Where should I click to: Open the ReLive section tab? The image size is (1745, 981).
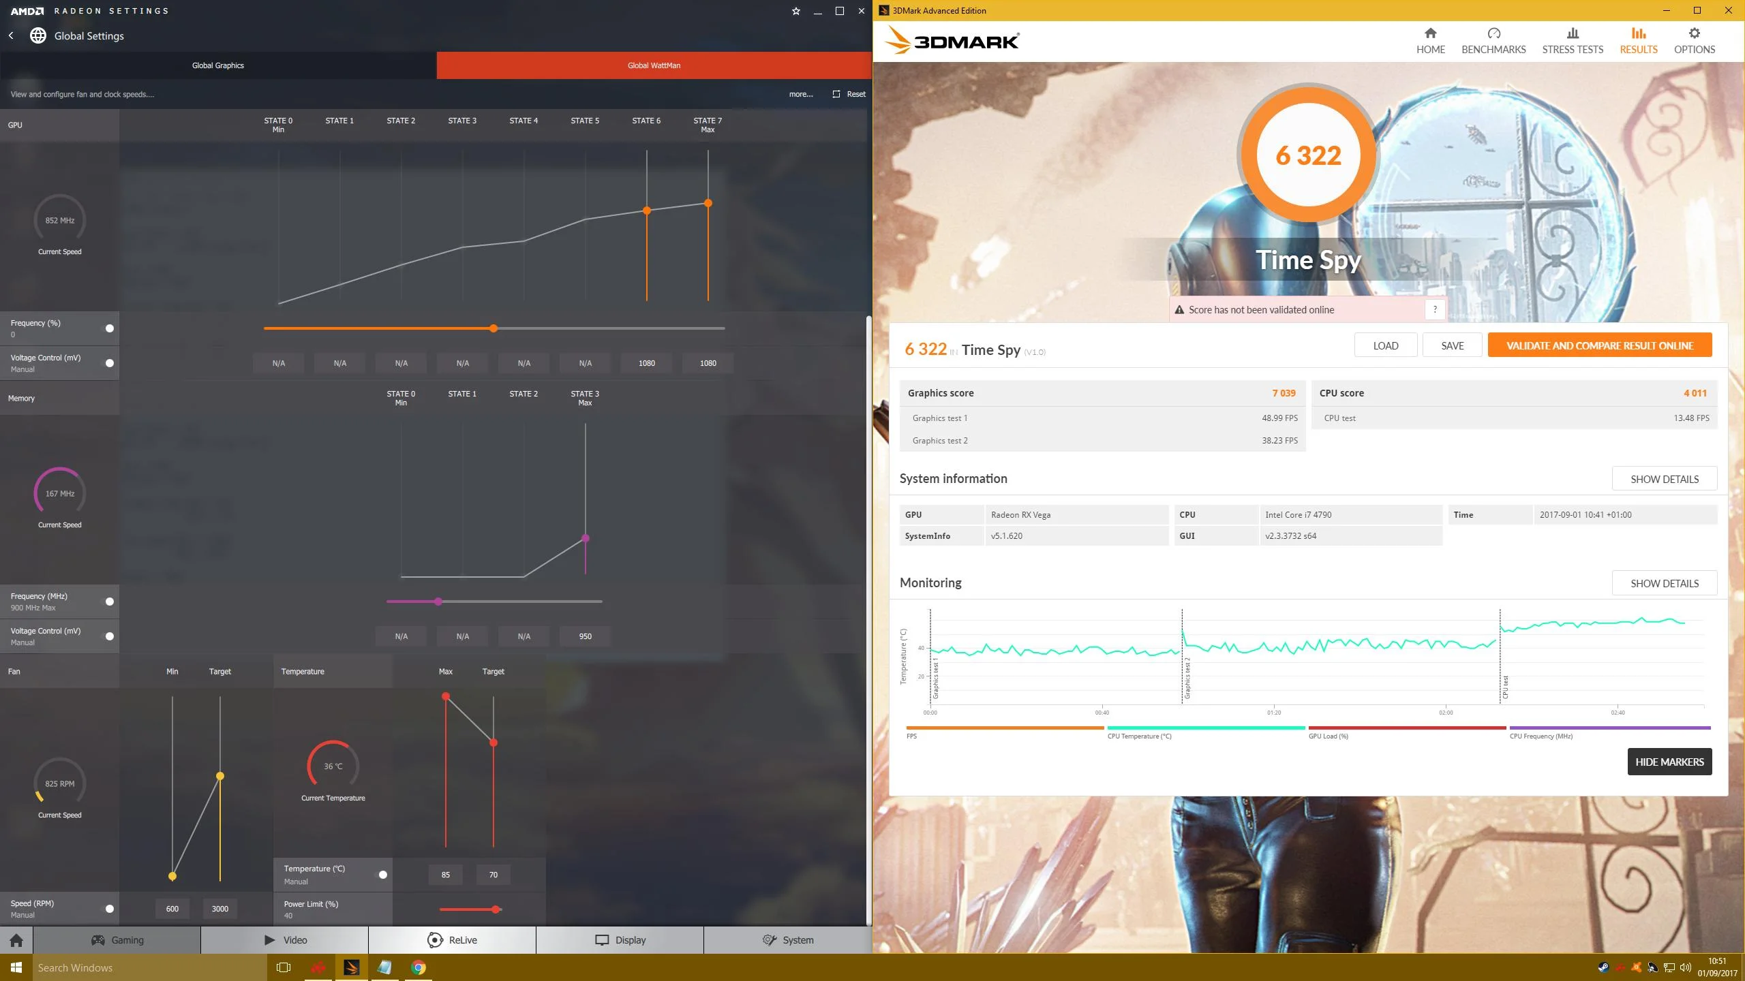pos(452,940)
